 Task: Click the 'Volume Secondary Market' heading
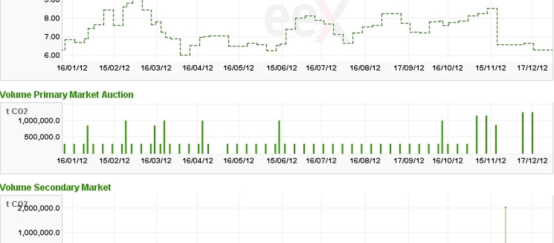pos(55,187)
